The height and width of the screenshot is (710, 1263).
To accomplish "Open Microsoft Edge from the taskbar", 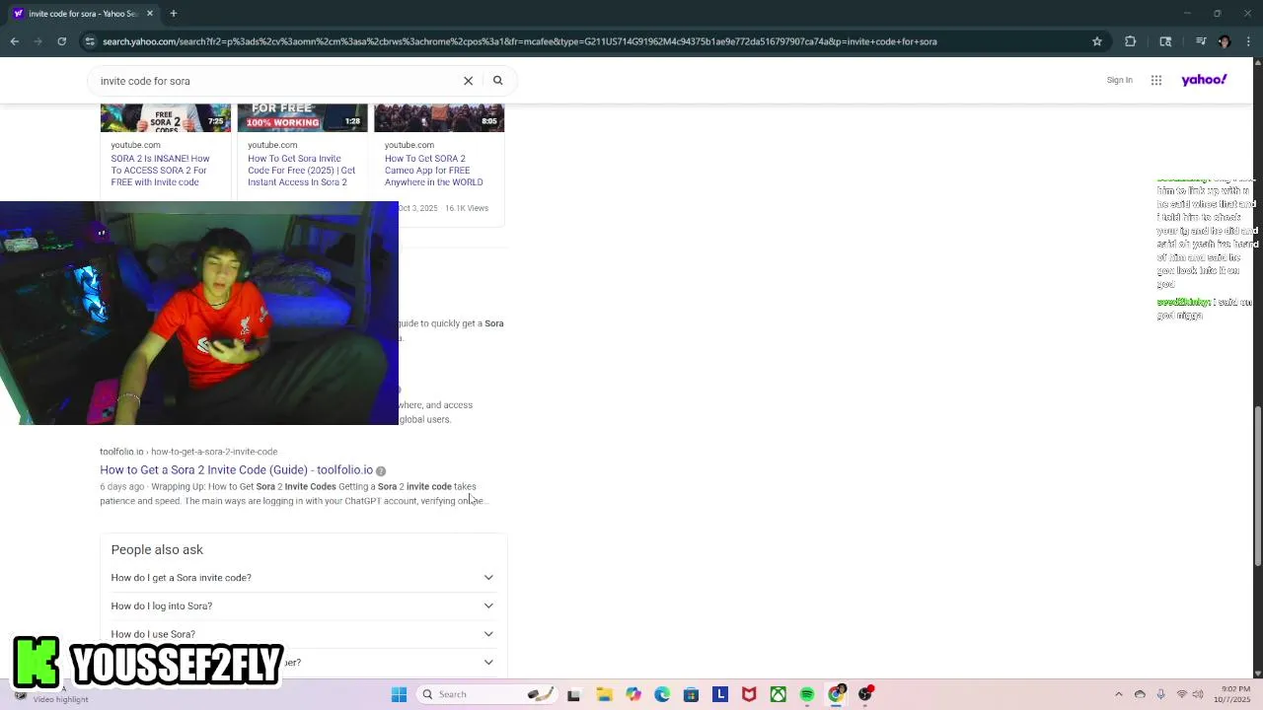I will tap(662, 694).
